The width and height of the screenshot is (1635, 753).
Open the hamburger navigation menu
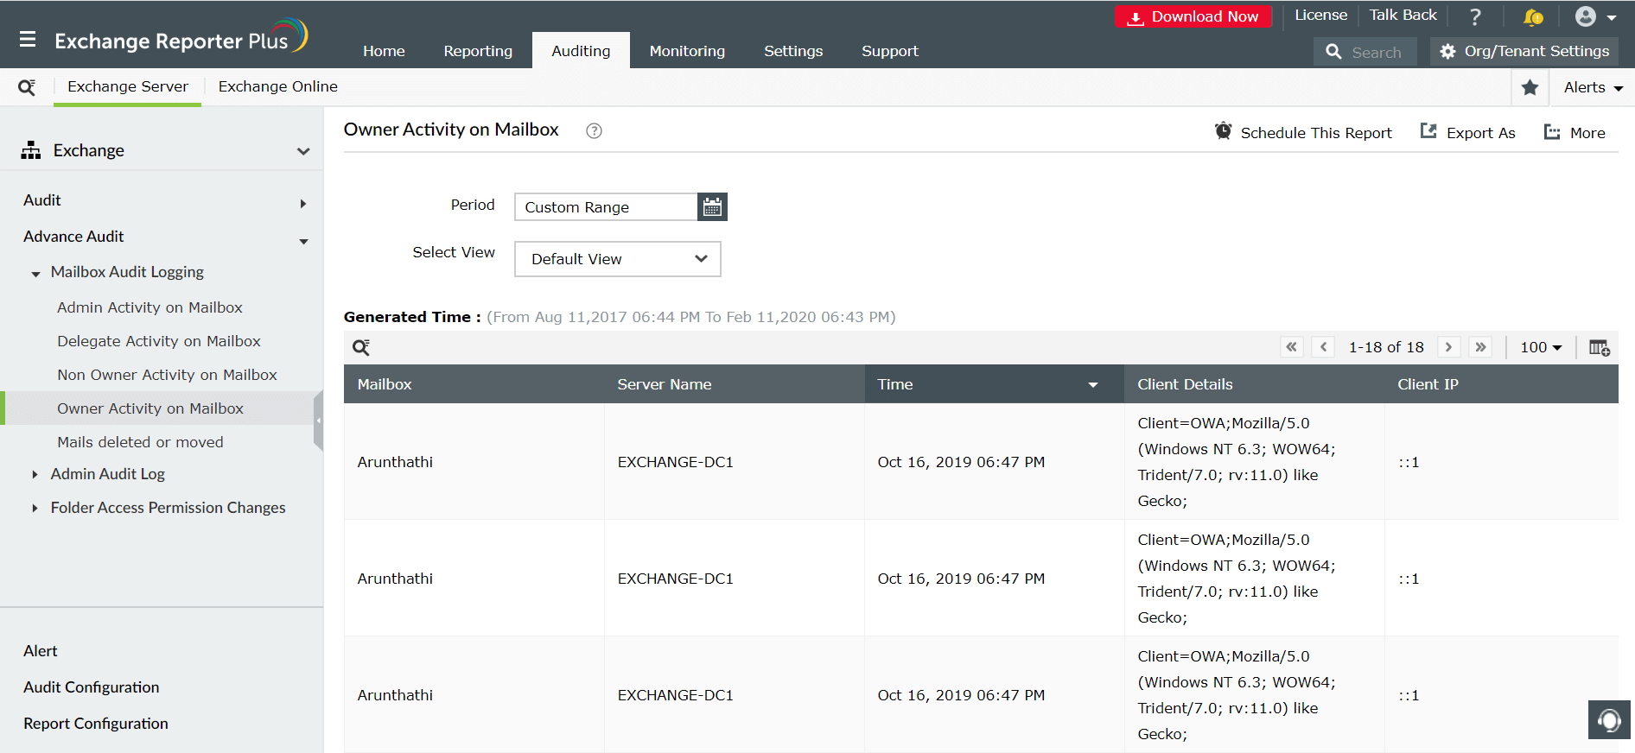point(28,39)
